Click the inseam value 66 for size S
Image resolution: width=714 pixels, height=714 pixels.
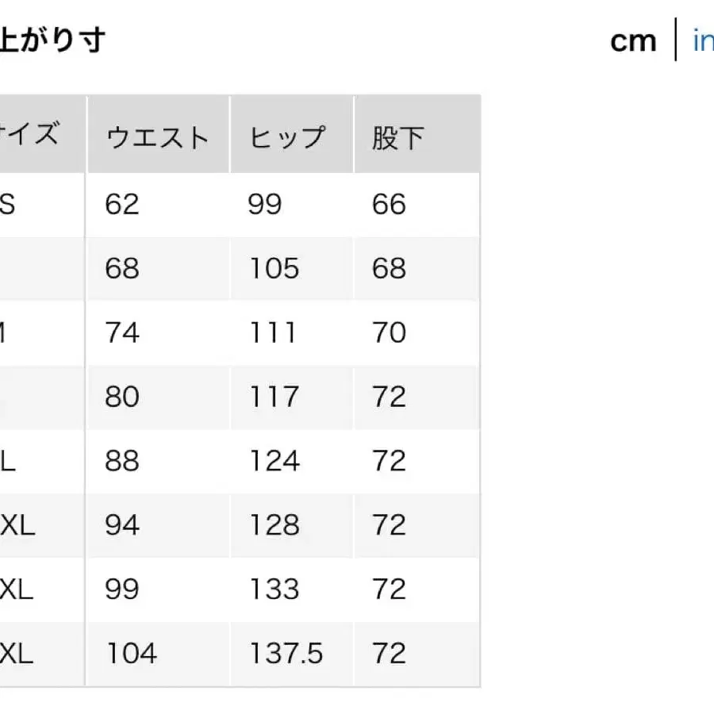(389, 204)
